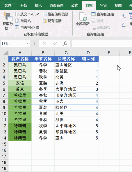Select column E header
The height and width of the screenshot is (172, 132).
(109, 53)
